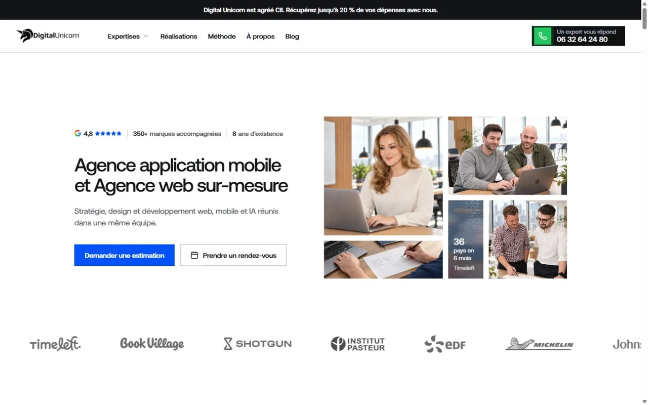This screenshot has width=648, height=405.
Task: Click the Book Village client logo
Action: point(152,344)
